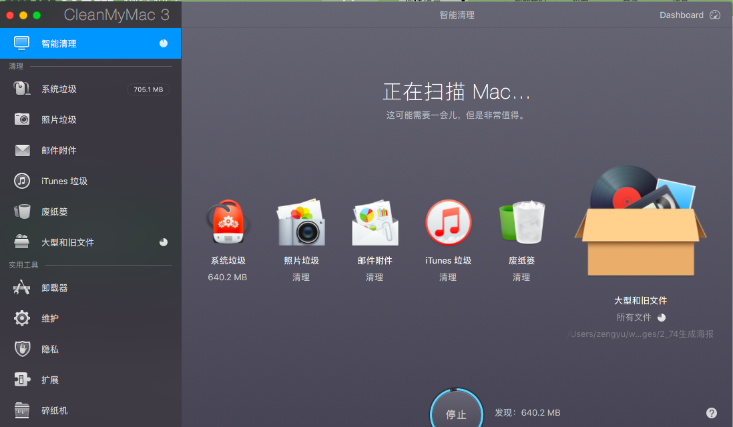Click the Privacy (隐私) shield sidebar icon
733x427 pixels.
tap(22, 349)
